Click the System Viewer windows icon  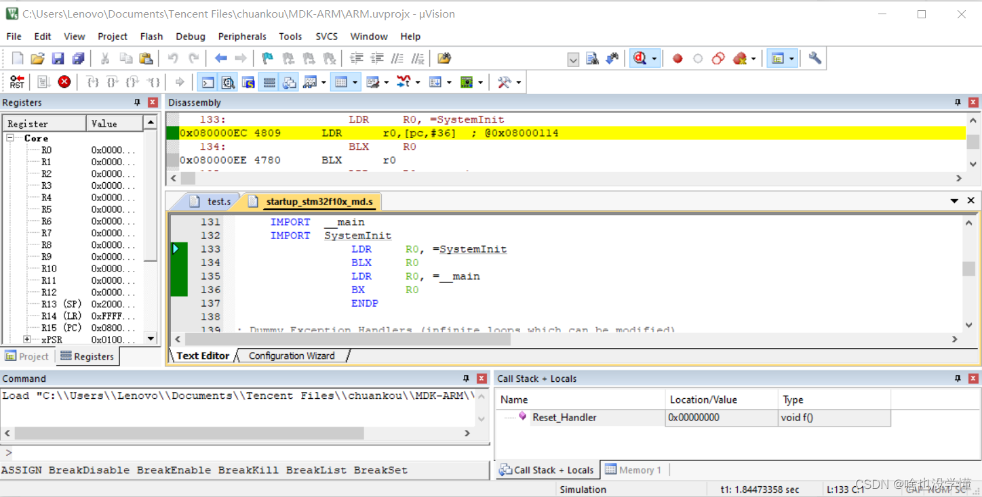pyautogui.click(x=467, y=82)
